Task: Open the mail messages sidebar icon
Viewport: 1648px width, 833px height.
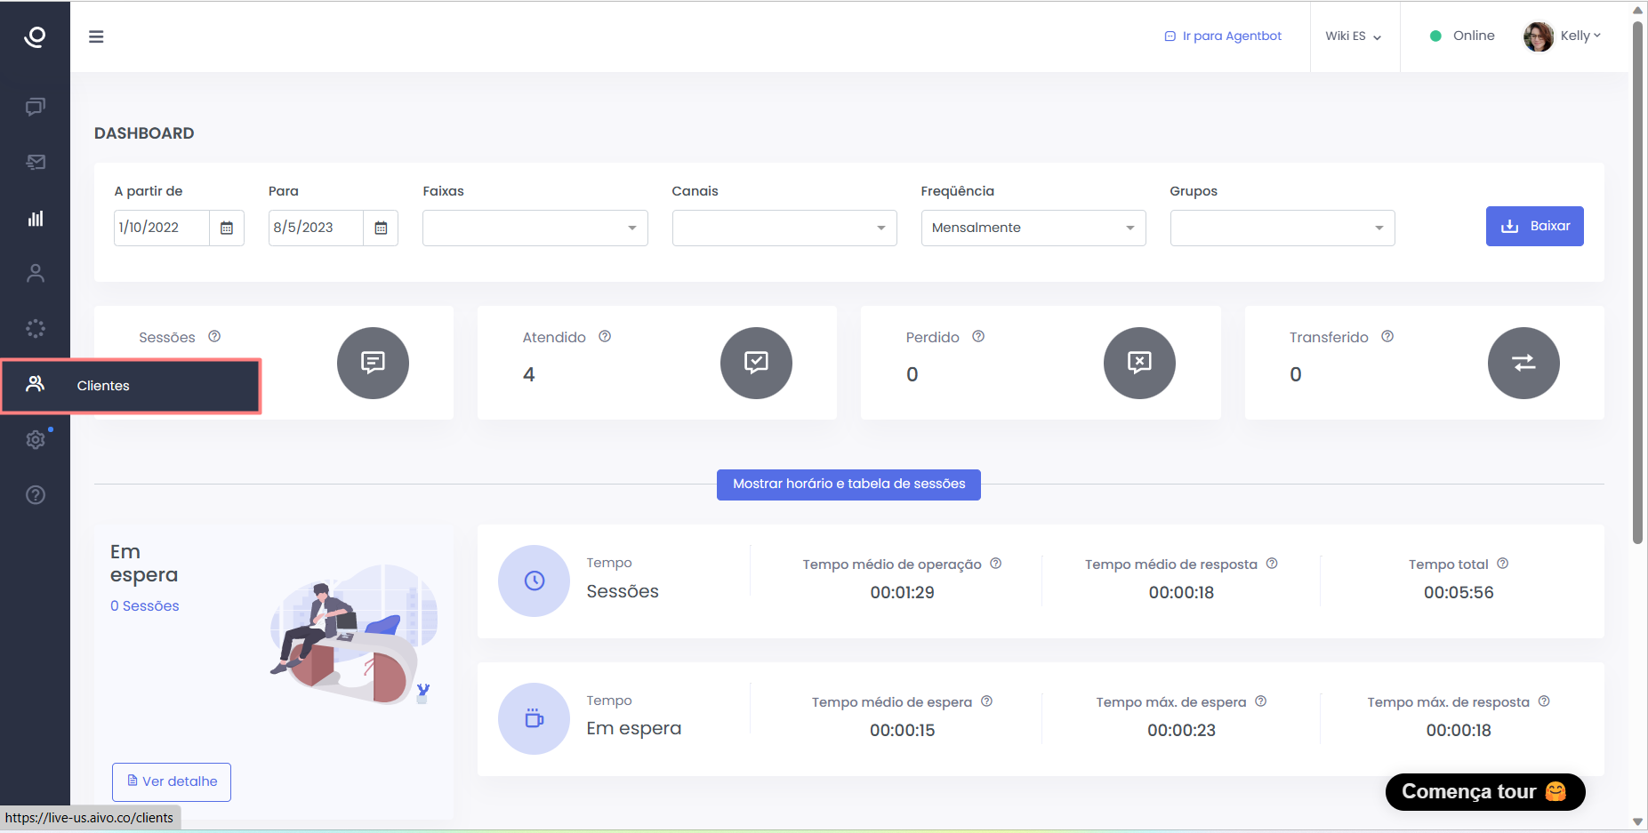Action: pyautogui.click(x=36, y=162)
